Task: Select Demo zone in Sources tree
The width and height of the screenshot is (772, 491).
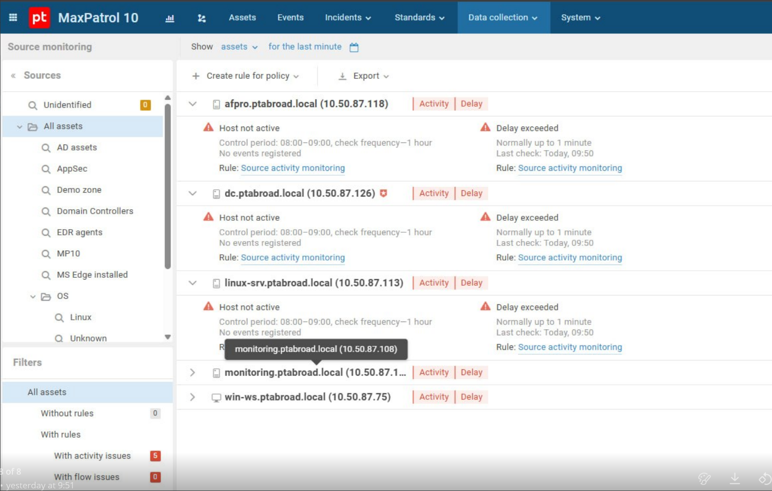Action: [83, 190]
